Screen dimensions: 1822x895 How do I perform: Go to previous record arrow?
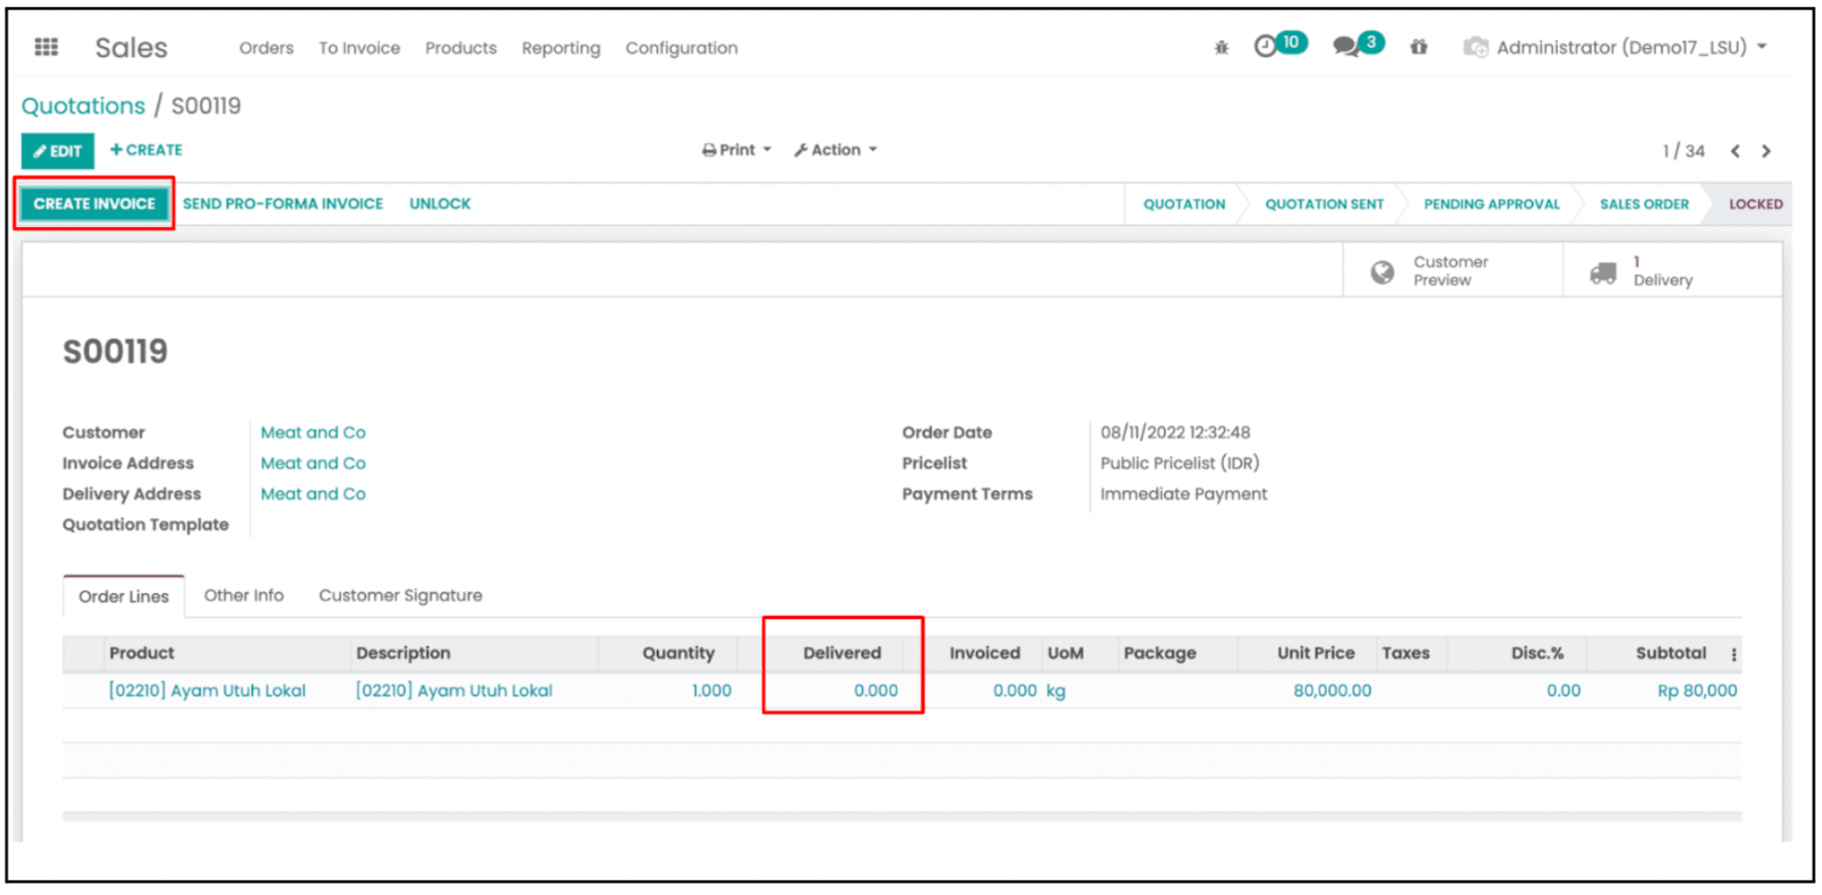tap(1735, 151)
